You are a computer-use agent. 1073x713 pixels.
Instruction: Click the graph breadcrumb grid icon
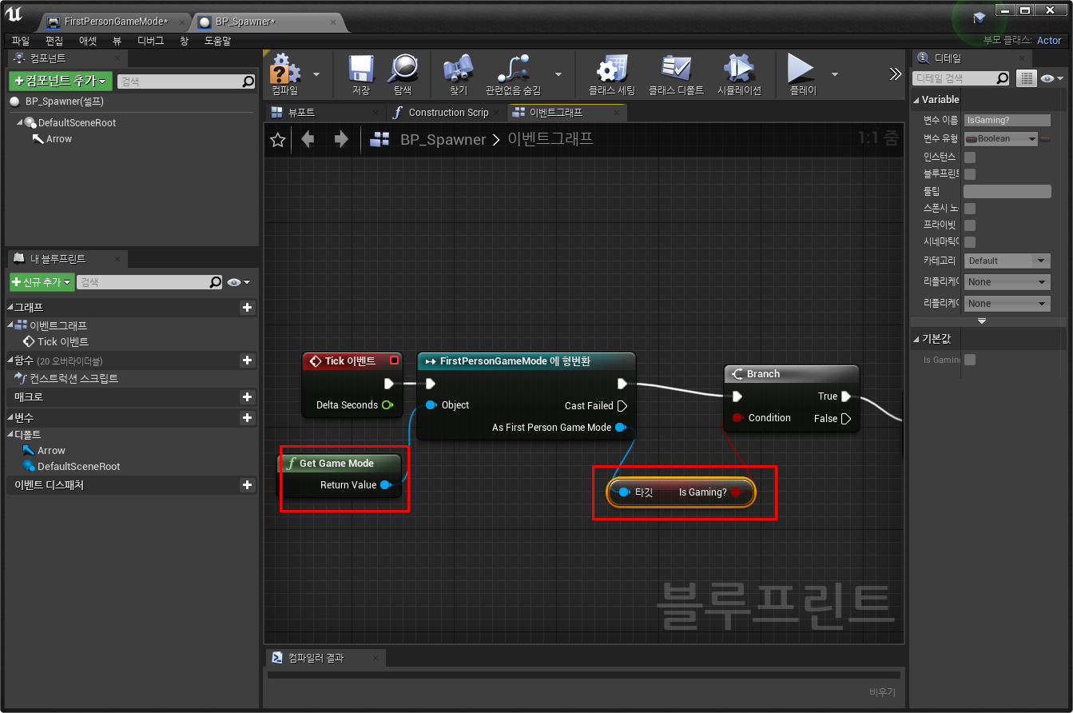click(x=380, y=140)
